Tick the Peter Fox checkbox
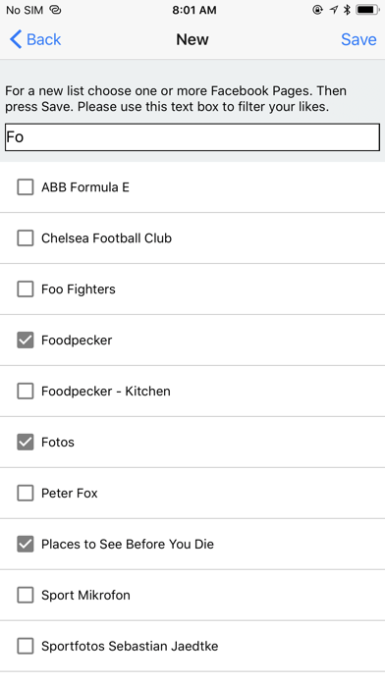 26,493
